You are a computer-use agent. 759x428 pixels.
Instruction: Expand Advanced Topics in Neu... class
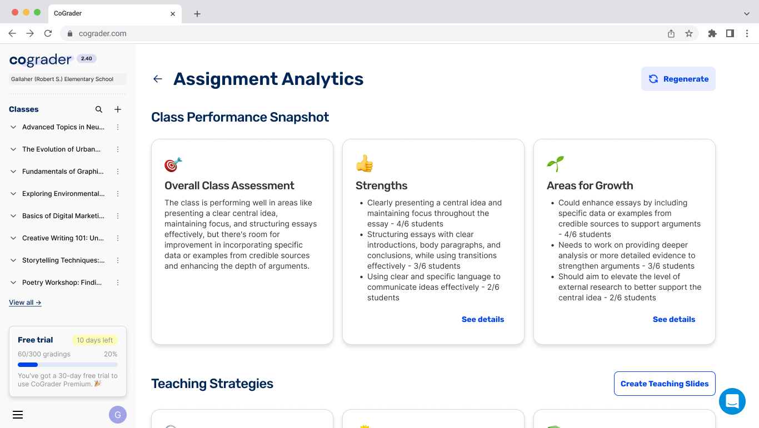click(x=13, y=127)
